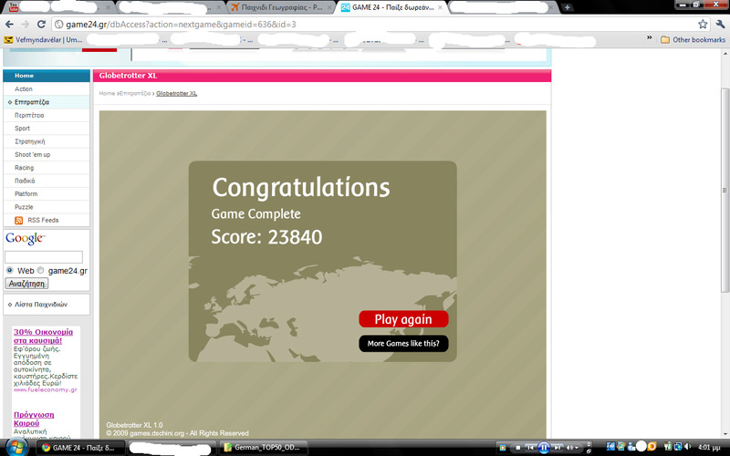
Task: Click the orange RSS Feeds icon
Action: [x=19, y=220]
